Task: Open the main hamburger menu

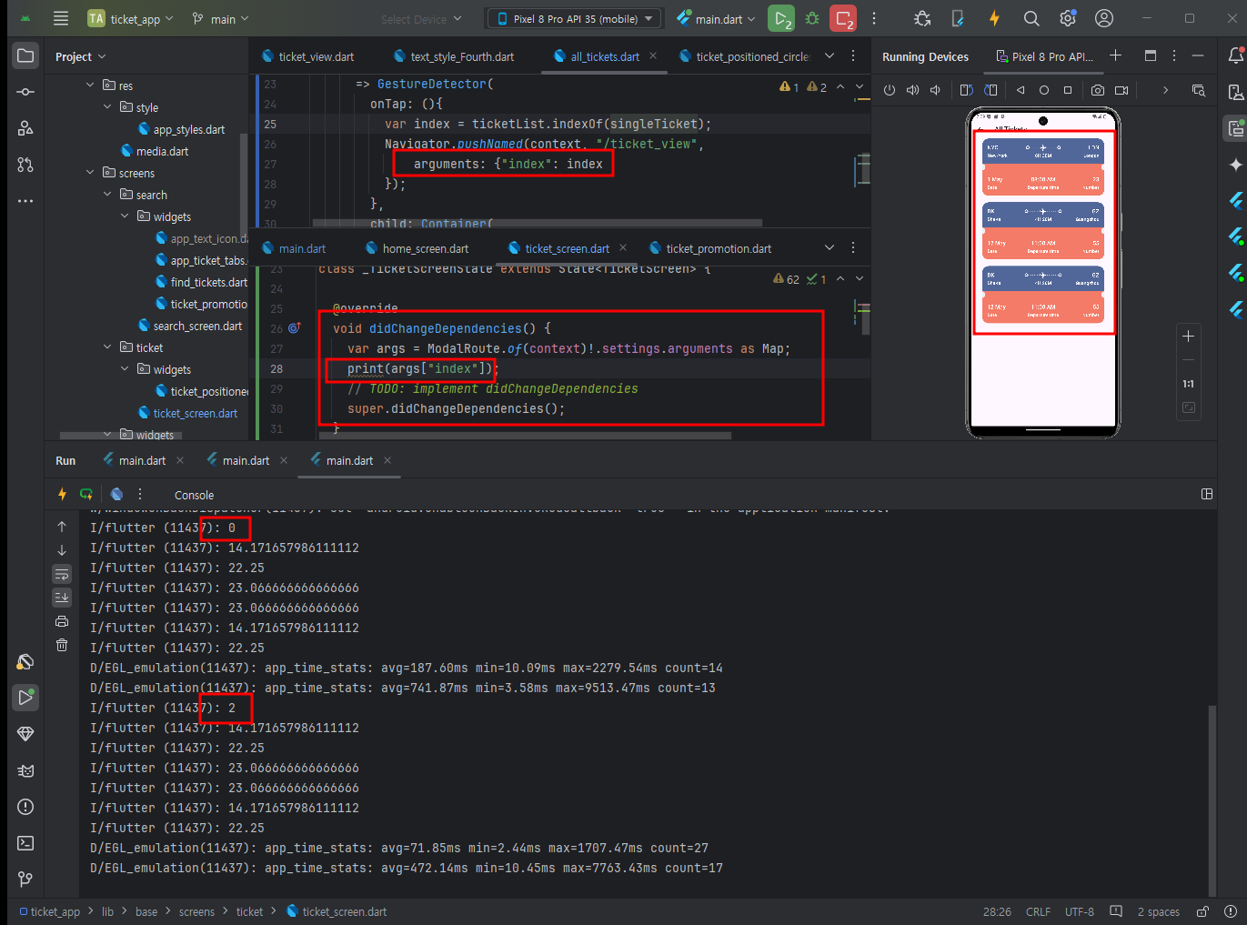Action: coord(61,18)
